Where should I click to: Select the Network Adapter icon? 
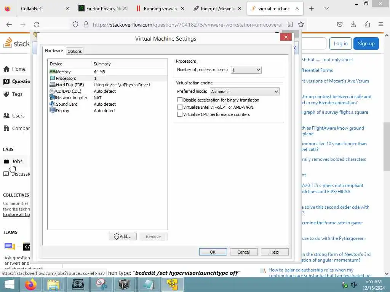click(x=53, y=98)
